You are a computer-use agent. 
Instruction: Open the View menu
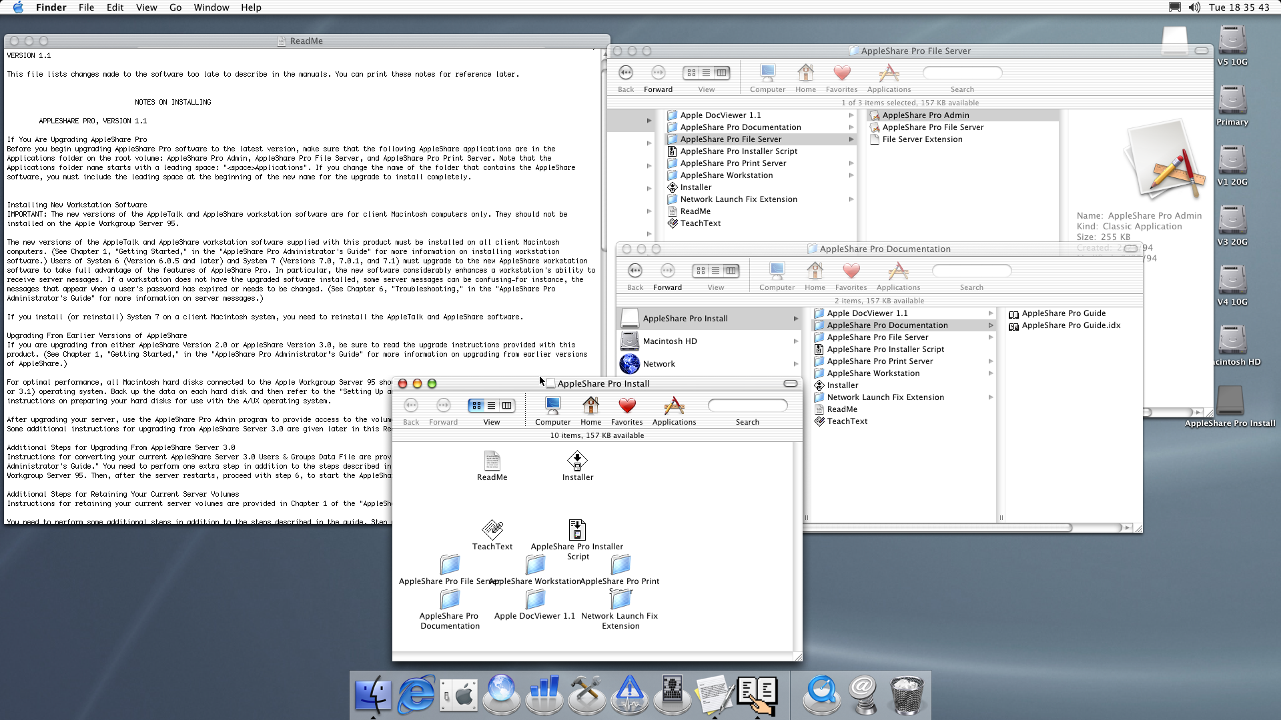[146, 7]
